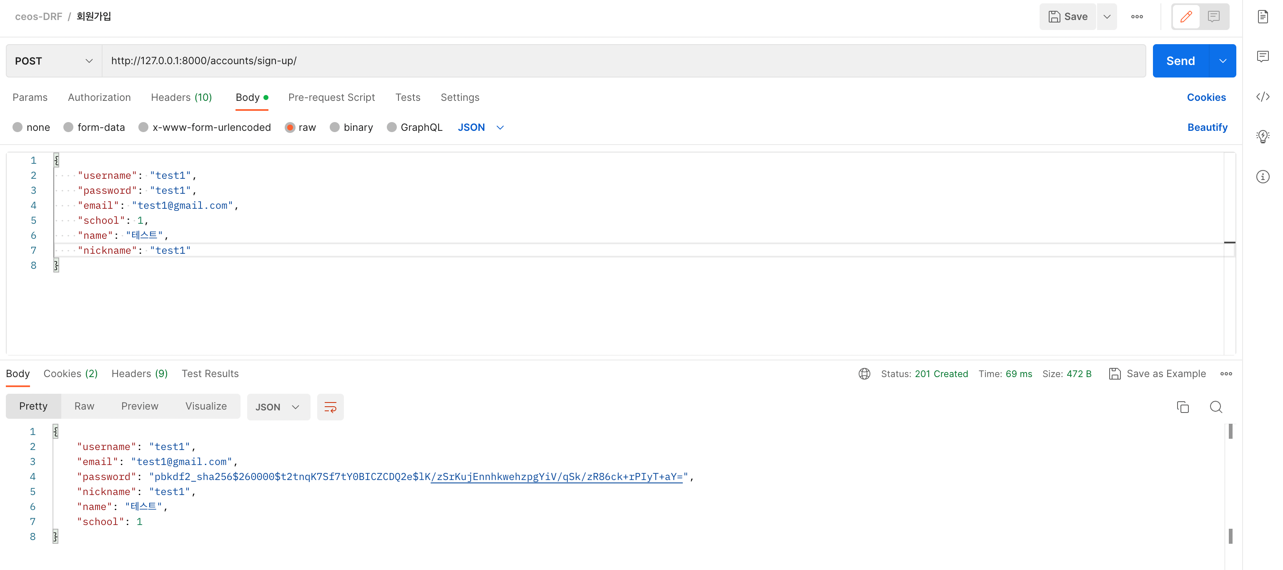1283x570 pixels.
Task: Expand the Send button dropdown arrow
Action: tap(1223, 61)
